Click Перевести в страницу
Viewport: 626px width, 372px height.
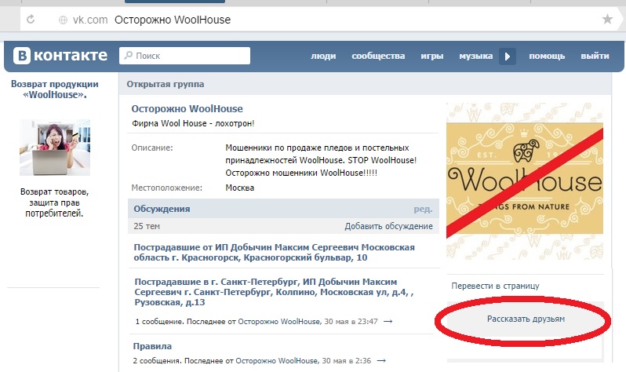(x=495, y=286)
